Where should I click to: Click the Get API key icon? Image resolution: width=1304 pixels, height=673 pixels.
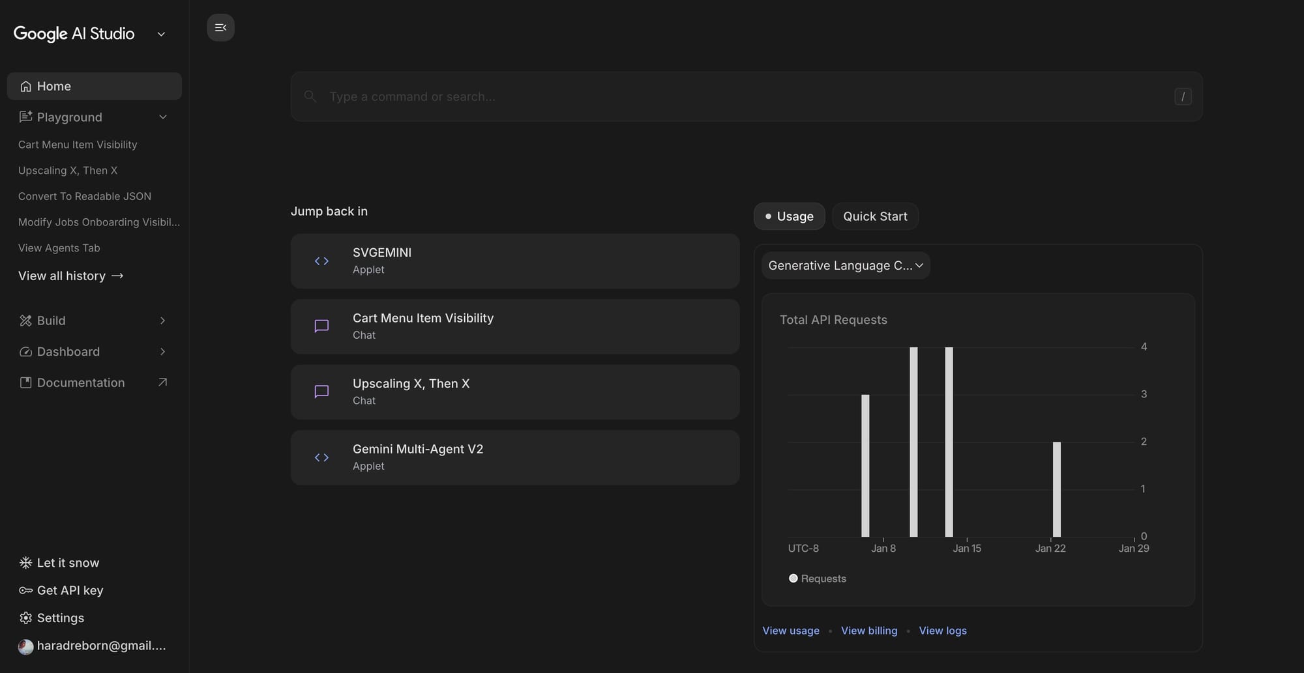point(25,590)
